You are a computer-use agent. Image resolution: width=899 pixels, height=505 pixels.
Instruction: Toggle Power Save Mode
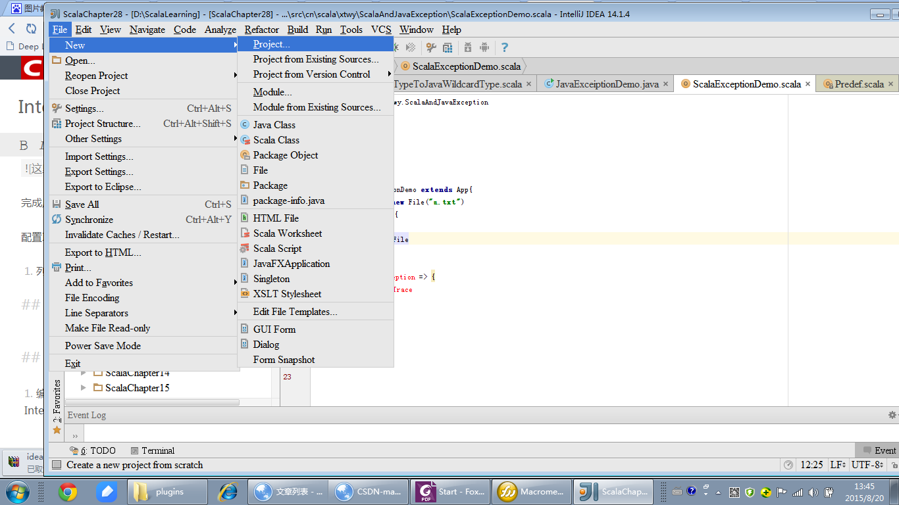(x=143, y=346)
